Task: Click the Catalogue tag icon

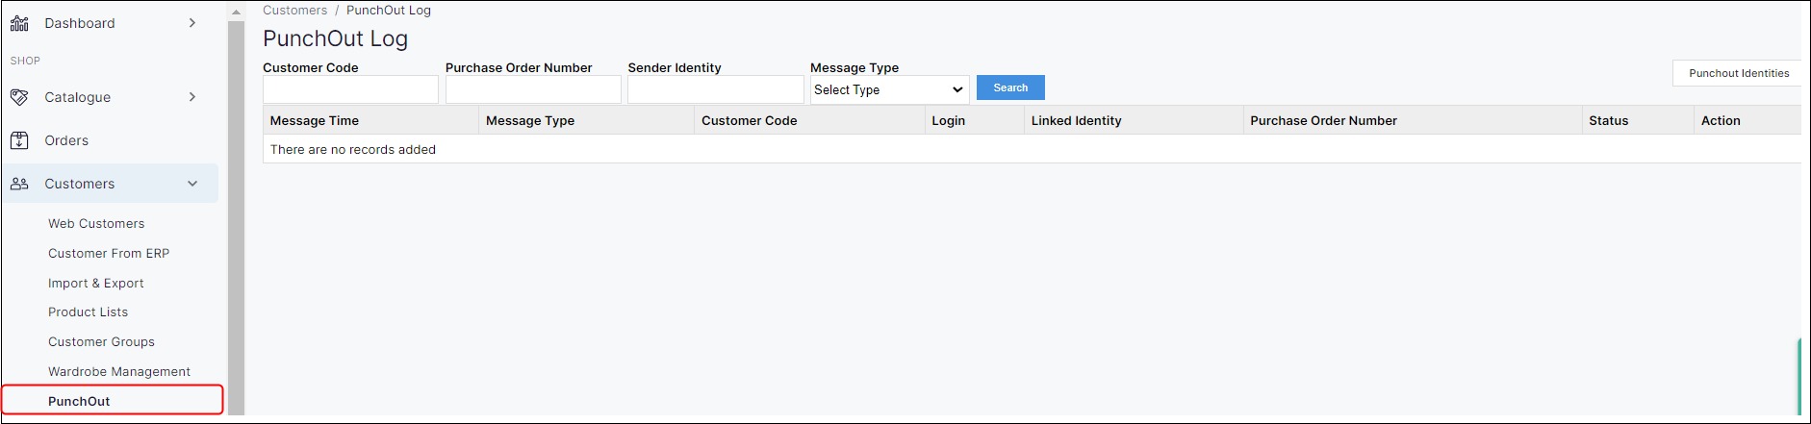Action: coord(19,97)
